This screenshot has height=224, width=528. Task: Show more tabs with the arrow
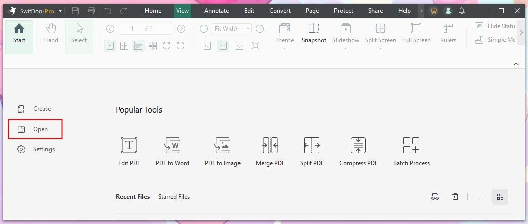[421, 11]
